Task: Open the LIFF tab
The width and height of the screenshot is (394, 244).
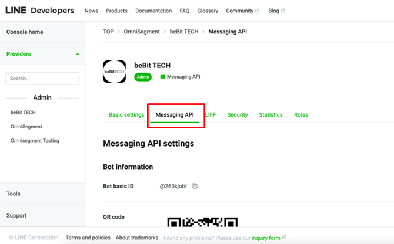Action: [x=211, y=115]
